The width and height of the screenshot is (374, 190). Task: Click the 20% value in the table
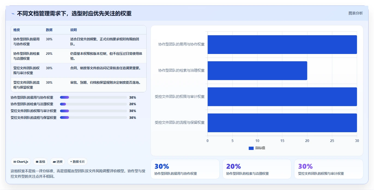click(49, 54)
